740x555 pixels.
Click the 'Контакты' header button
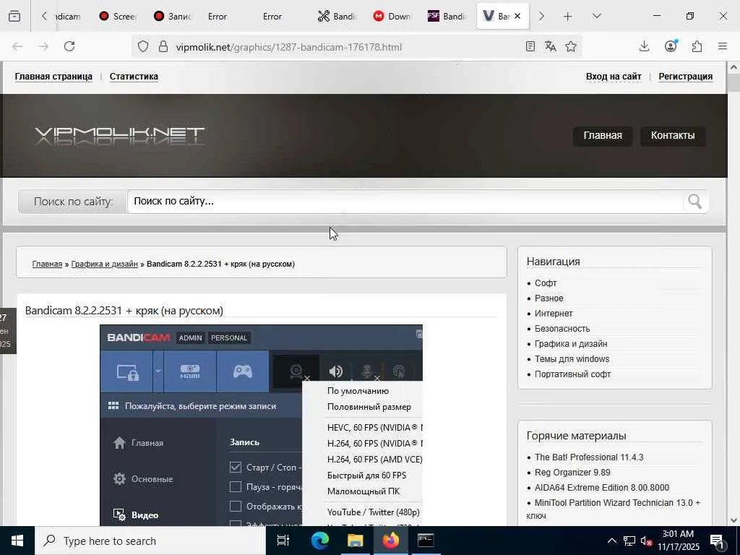click(x=673, y=136)
